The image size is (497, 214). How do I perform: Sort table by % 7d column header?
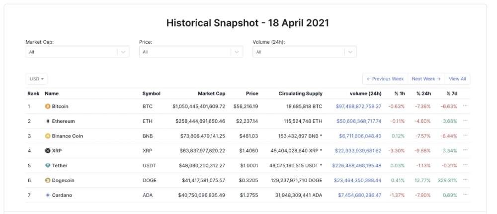coord(451,94)
